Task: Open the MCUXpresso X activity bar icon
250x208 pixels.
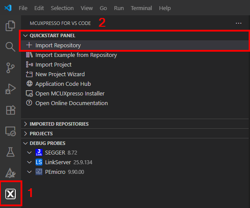Action: point(11,194)
